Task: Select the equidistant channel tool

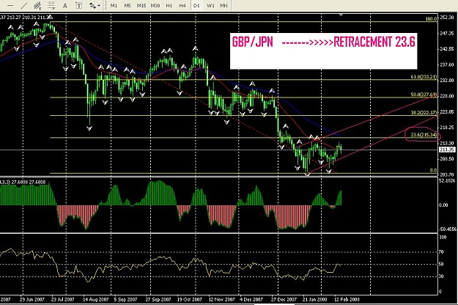Action: 37,6
